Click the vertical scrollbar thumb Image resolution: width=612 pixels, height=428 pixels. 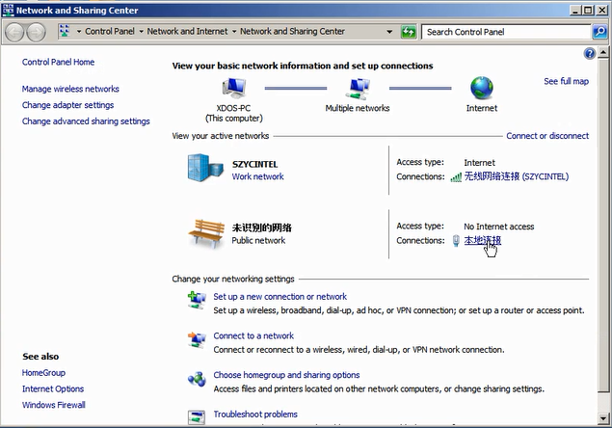(603, 225)
